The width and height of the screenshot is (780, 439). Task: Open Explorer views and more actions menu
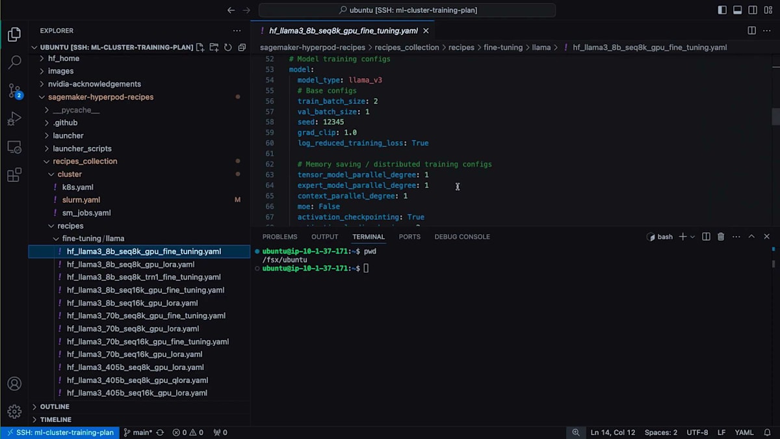coord(237,31)
